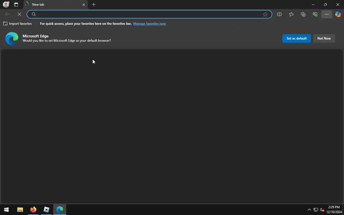This screenshot has height=215, width=344.
Task: Open network status tray icon
Action: 316,210
